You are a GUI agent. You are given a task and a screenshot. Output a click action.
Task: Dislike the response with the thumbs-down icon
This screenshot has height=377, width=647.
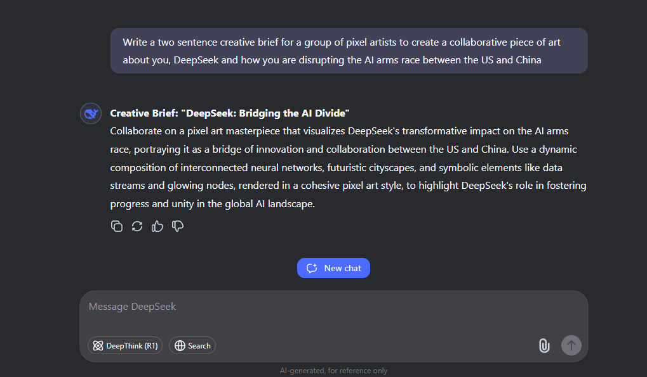[177, 226]
